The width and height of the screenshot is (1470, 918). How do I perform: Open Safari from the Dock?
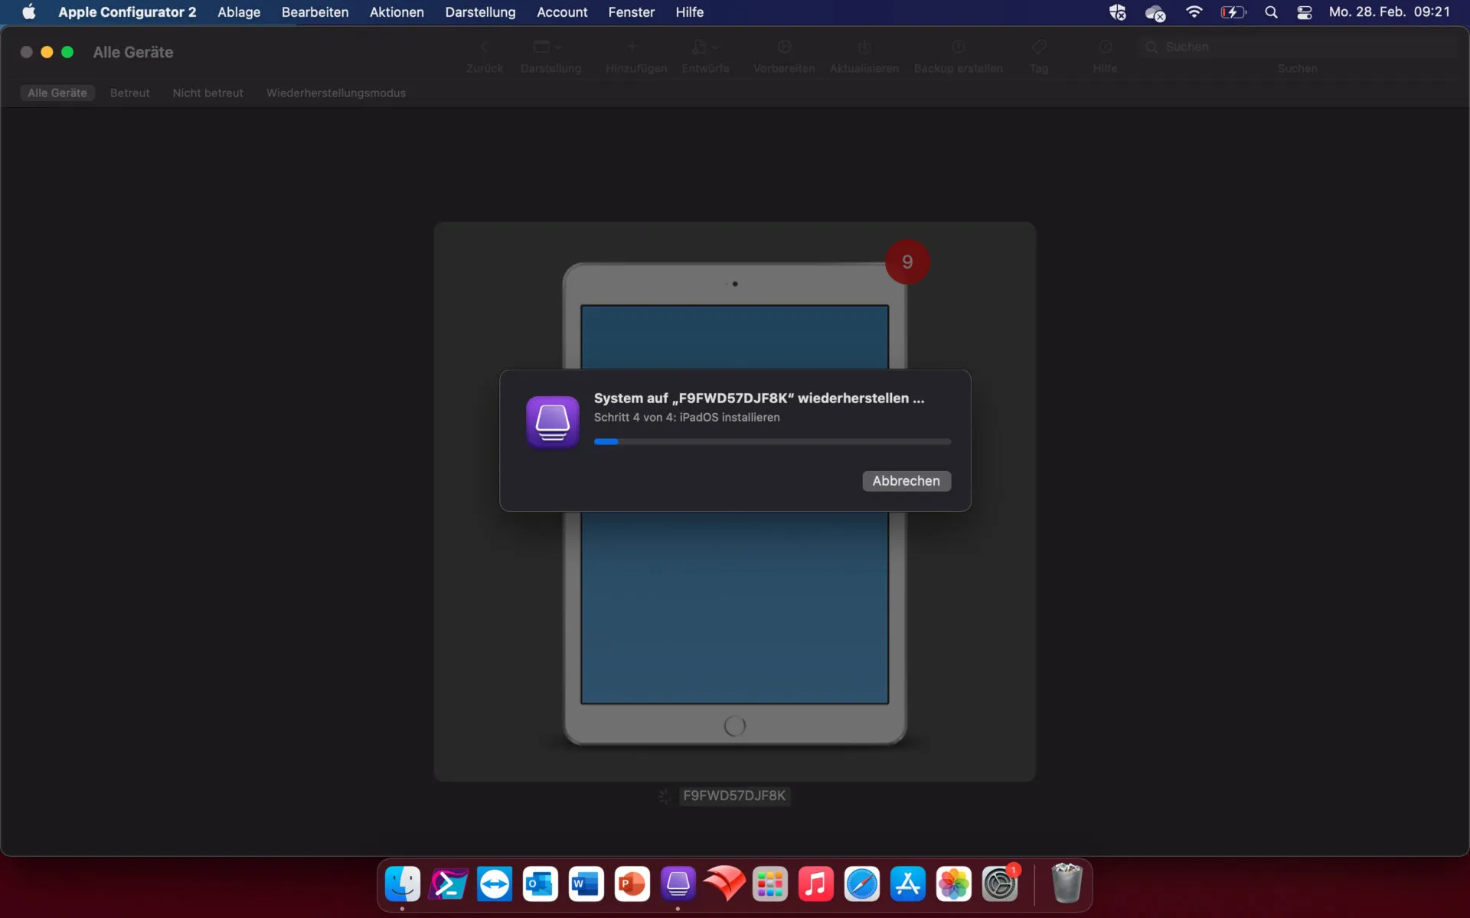(x=861, y=884)
